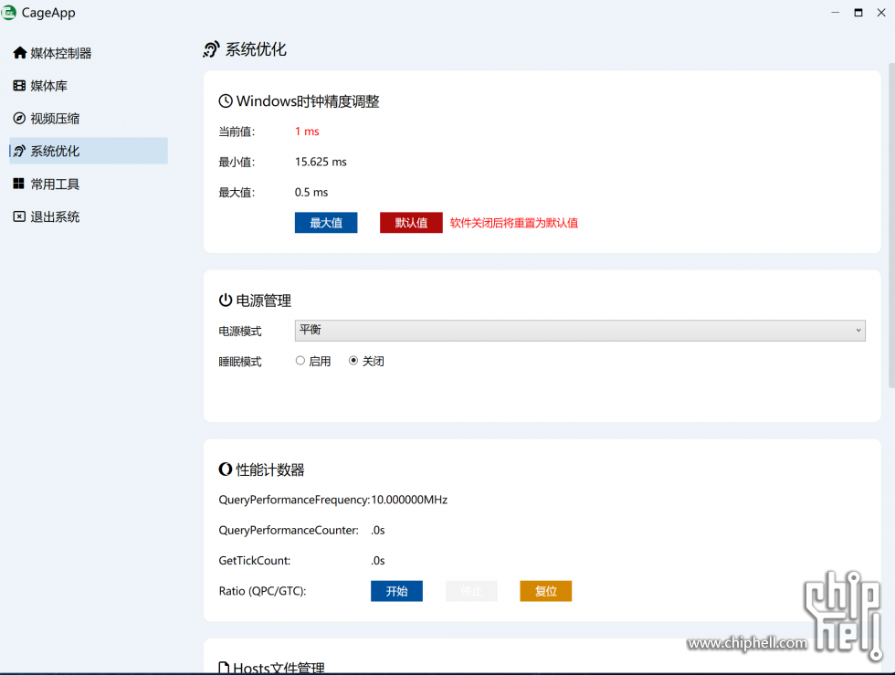This screenshot has height=675, width=895.
Task: Click the ear icon beside sidebar 系统优化
Action: point(19,152)
